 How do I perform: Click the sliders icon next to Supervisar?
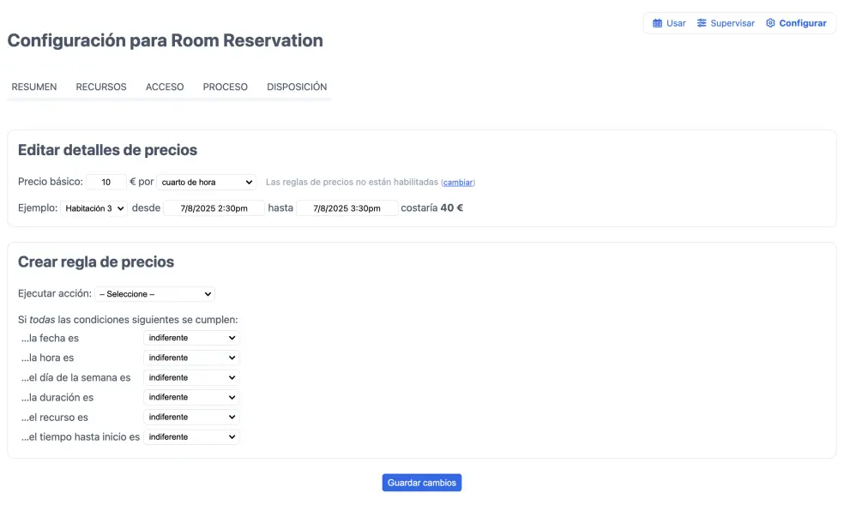[702, 23]
